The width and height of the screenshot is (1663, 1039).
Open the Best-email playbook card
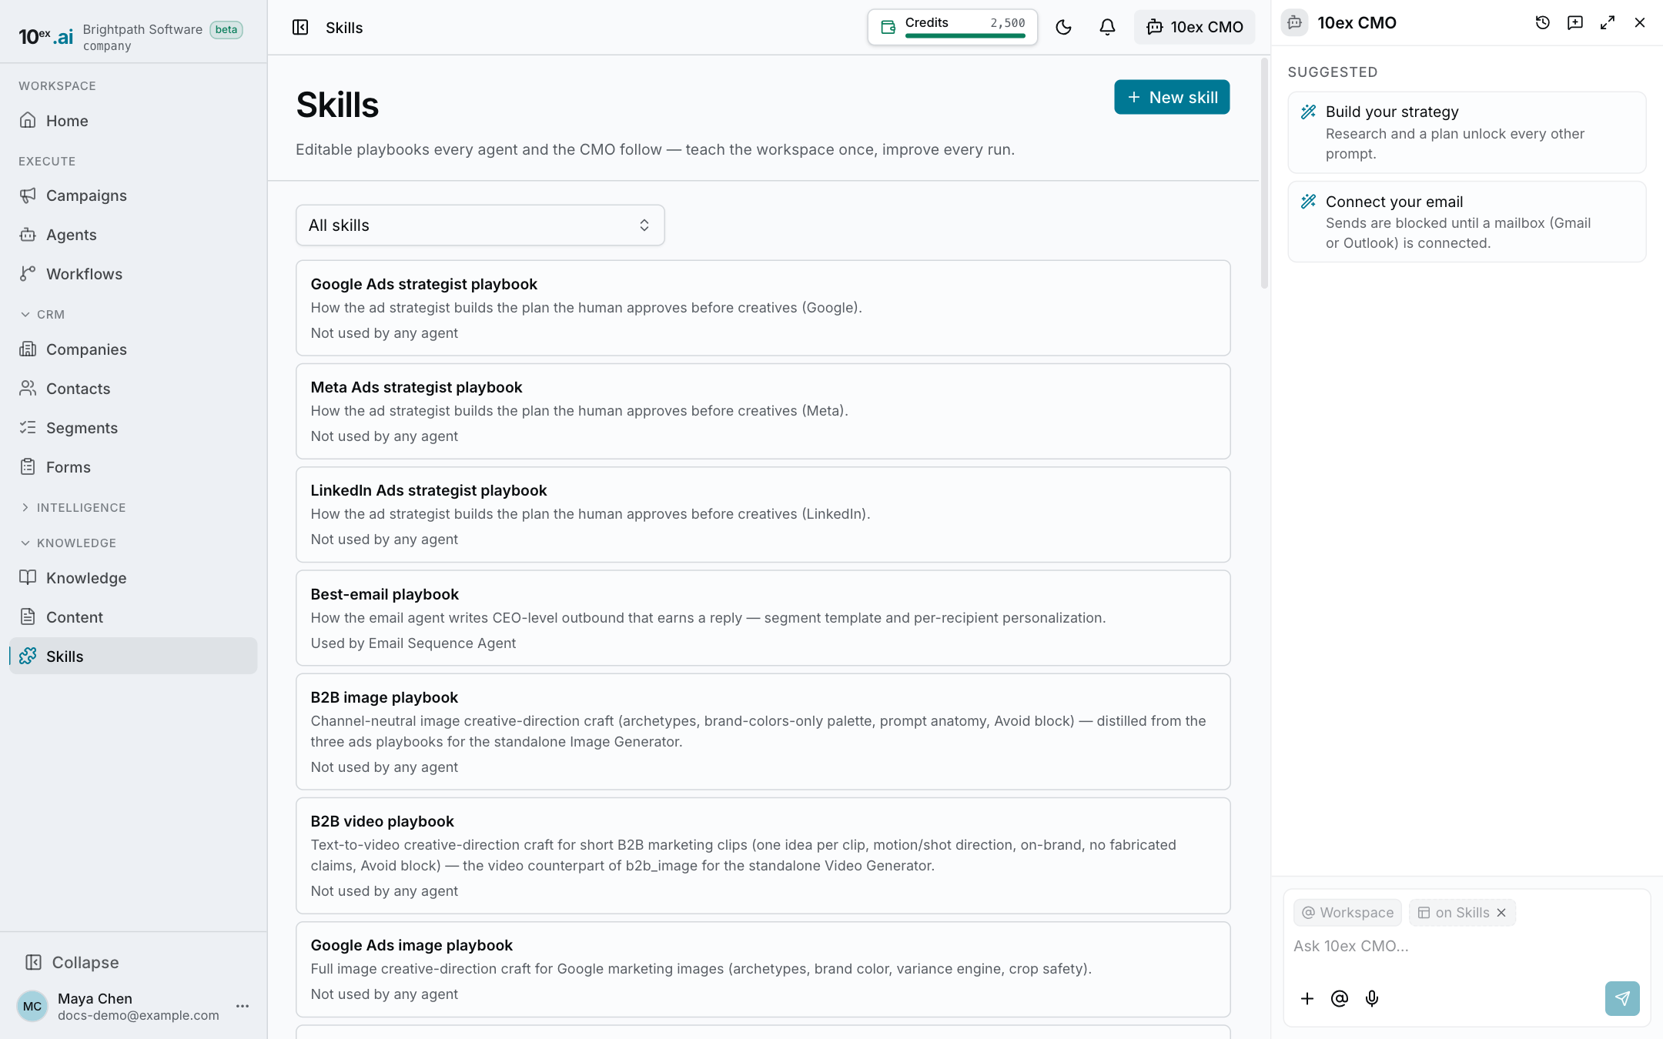click(x=763, y=618)
